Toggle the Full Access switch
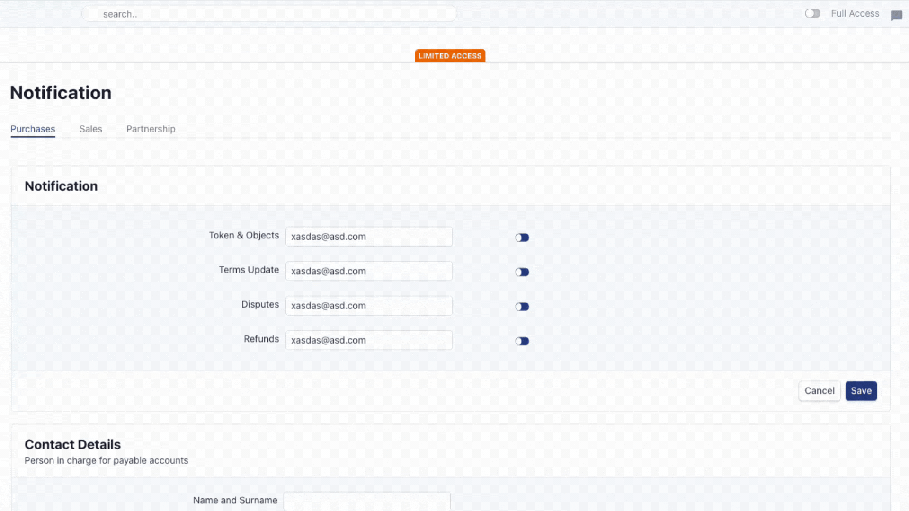This screenshot has height=511, width=909. pyautogui.click(x=812, y=14)
